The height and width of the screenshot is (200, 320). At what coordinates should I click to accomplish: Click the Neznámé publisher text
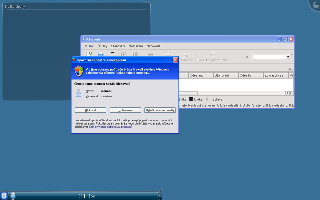pyautogui.click(x=106, y=96)
